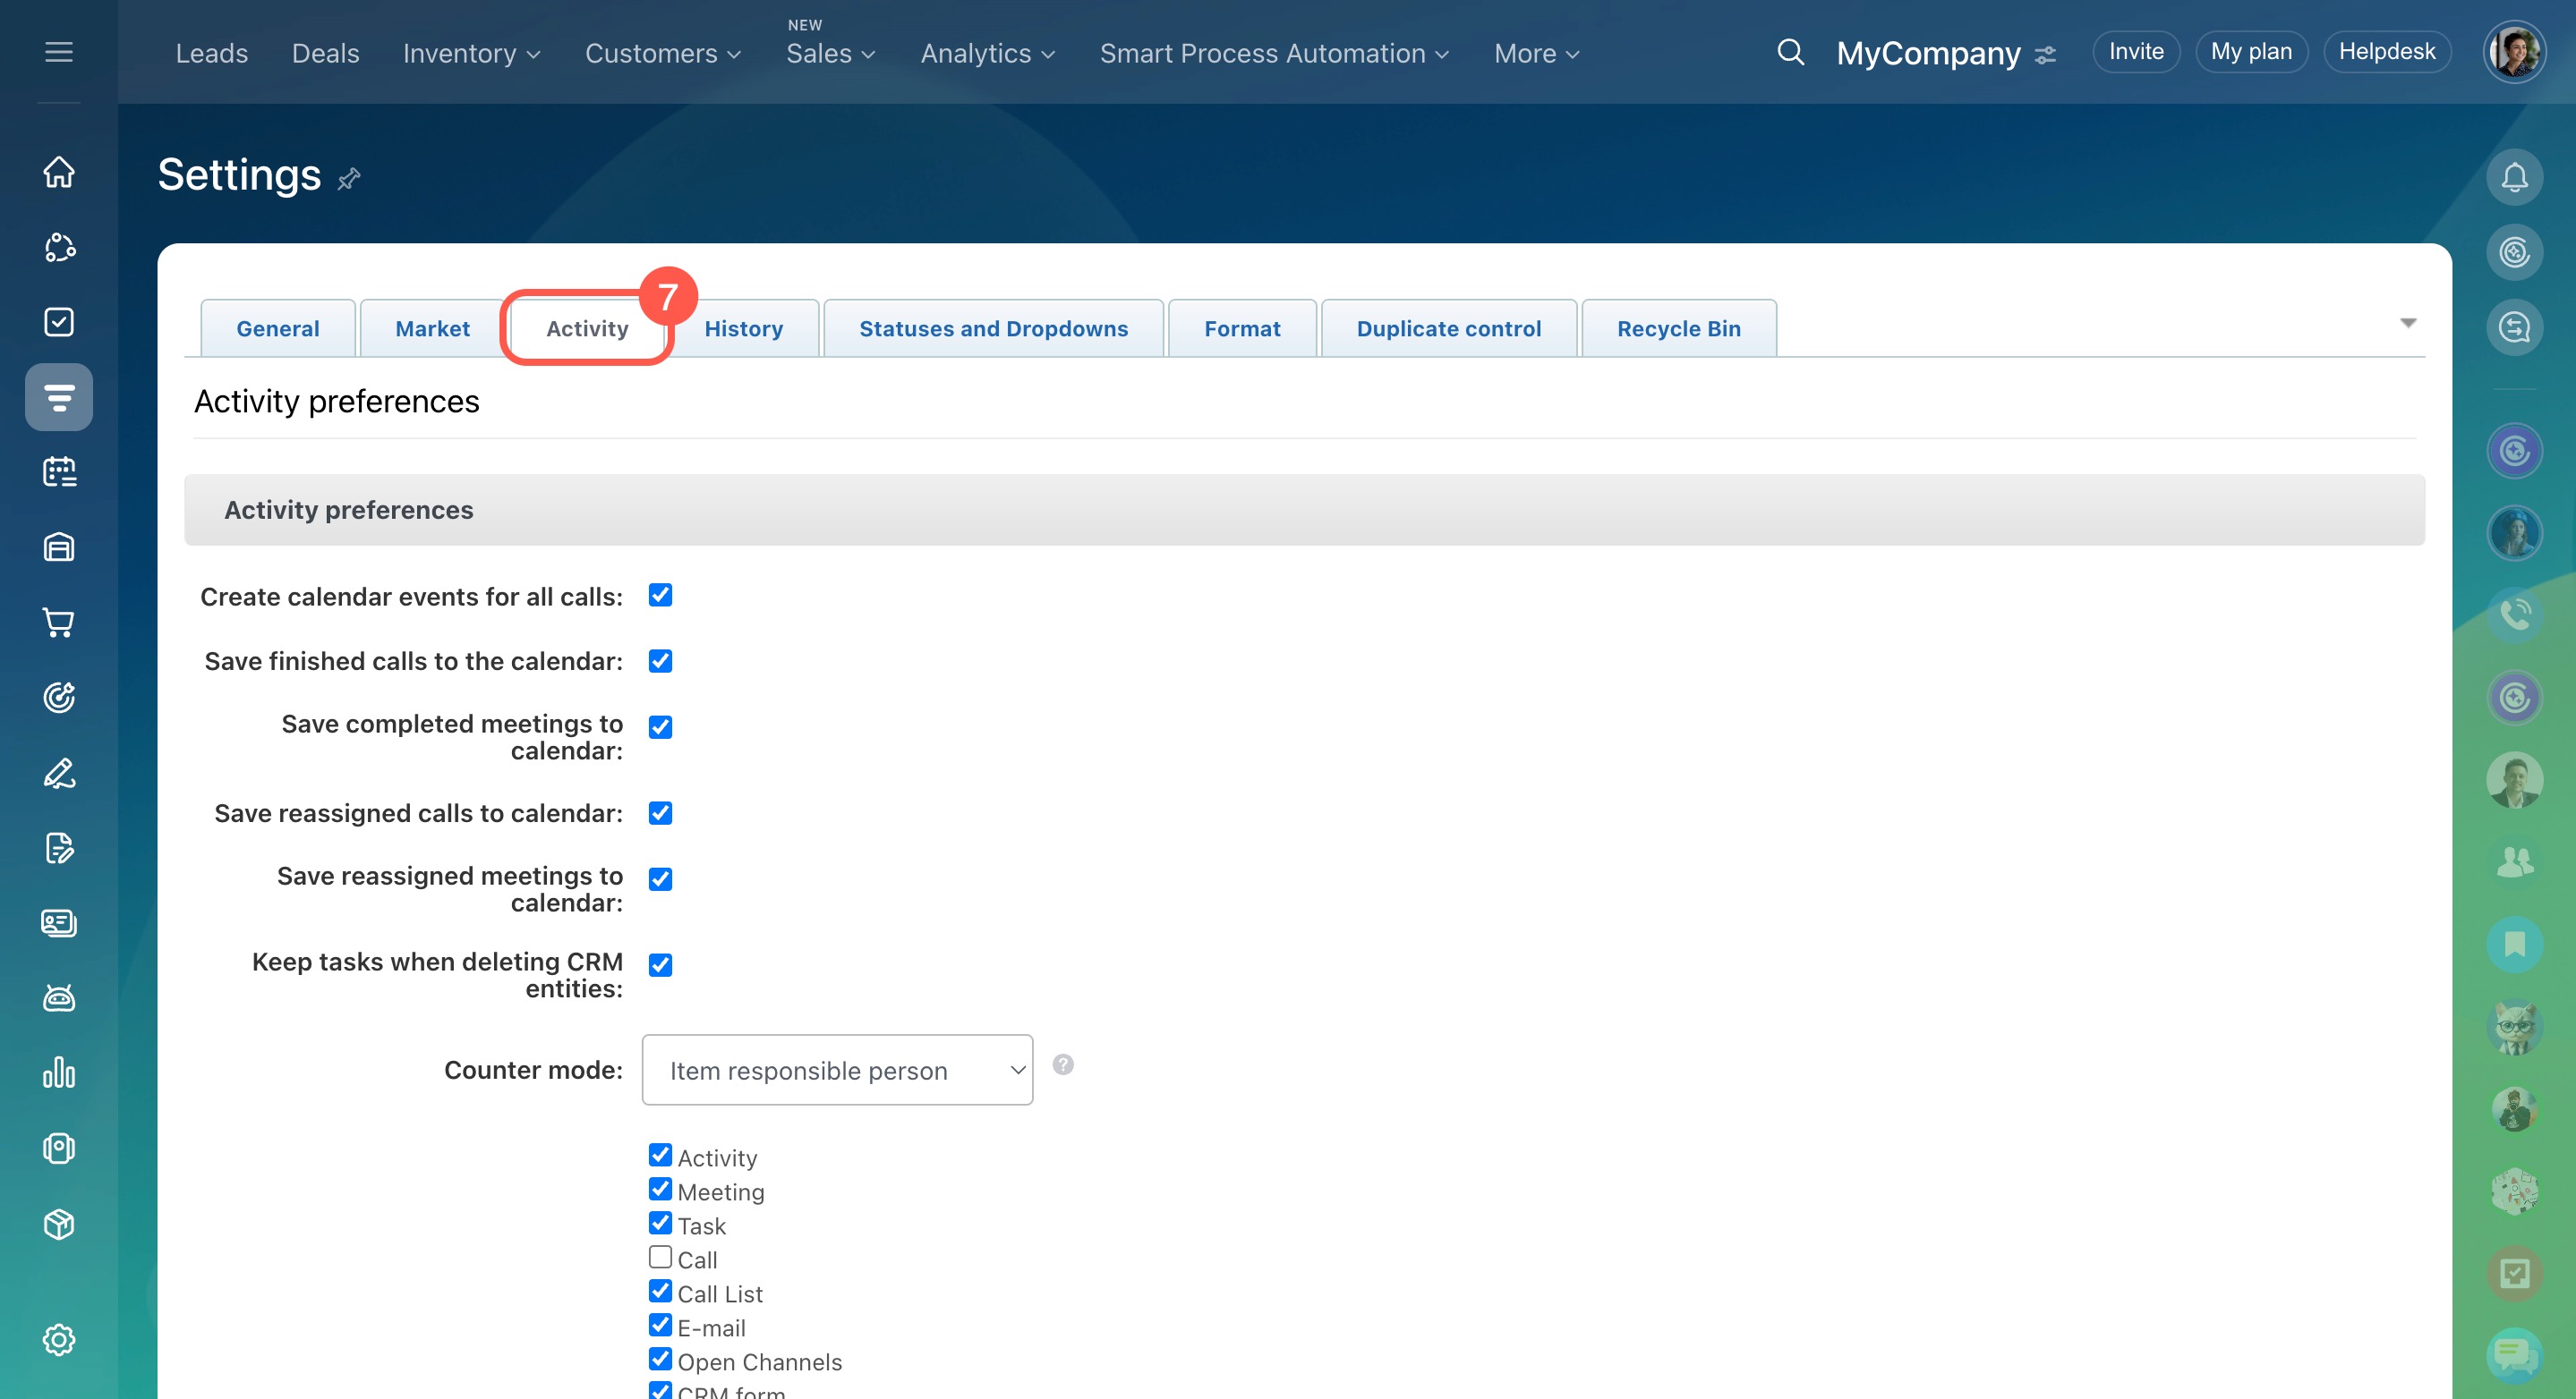
Task: Expand the Analytics menu
Action: tap(987, 53)
